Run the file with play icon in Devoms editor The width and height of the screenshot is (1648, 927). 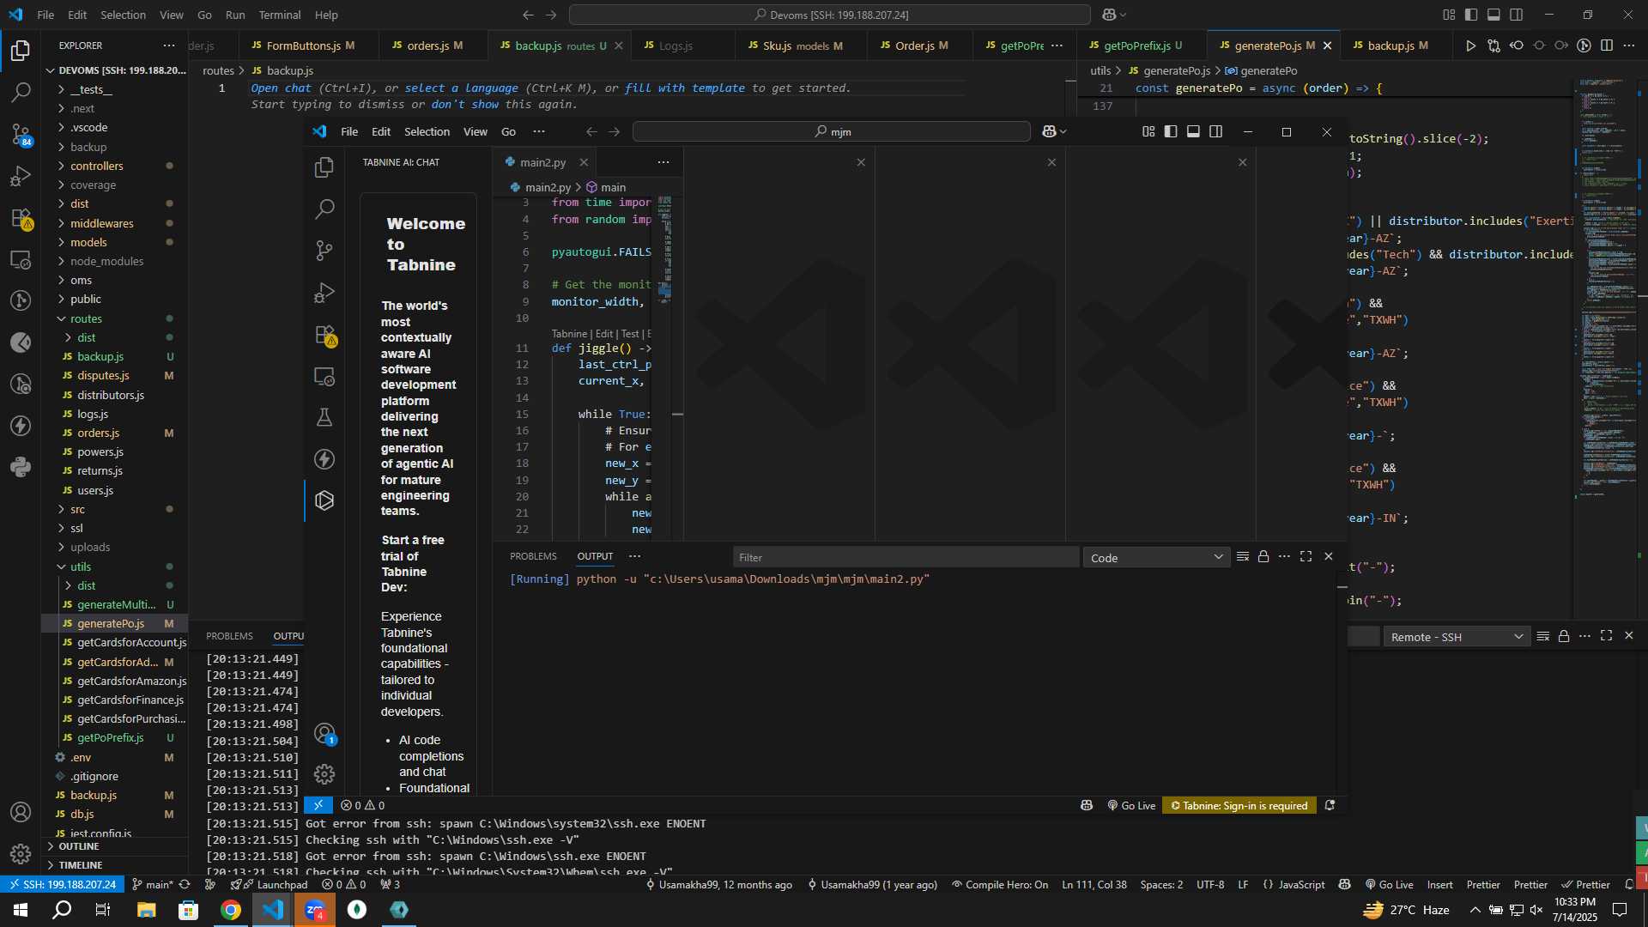point(1470,45)
